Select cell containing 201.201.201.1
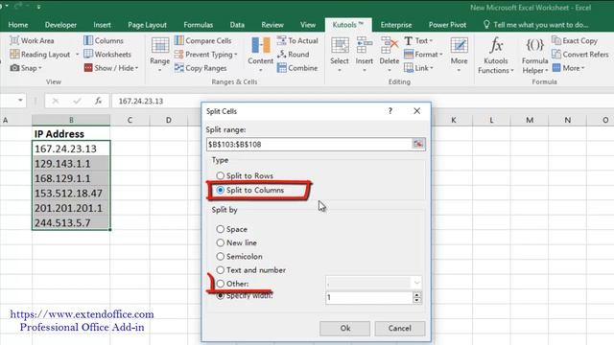 tap(71, 208)
